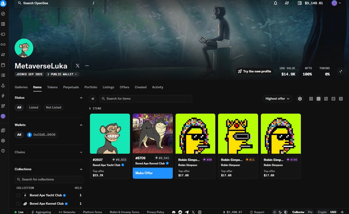Image resolution: width=349 pixels, height=214 pixels.
Task: Check the Bored Ape Kennel Club collection checkbox
Action: point(18,204)
